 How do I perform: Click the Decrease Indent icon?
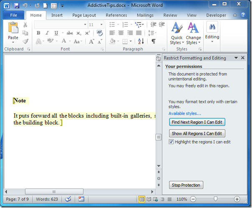[x=153, y=25]
